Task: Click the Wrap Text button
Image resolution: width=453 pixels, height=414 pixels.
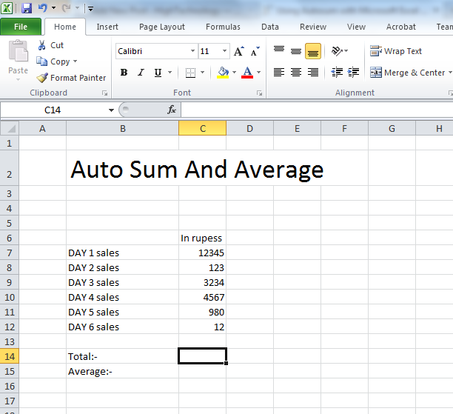Action: [x=396, y=51]
